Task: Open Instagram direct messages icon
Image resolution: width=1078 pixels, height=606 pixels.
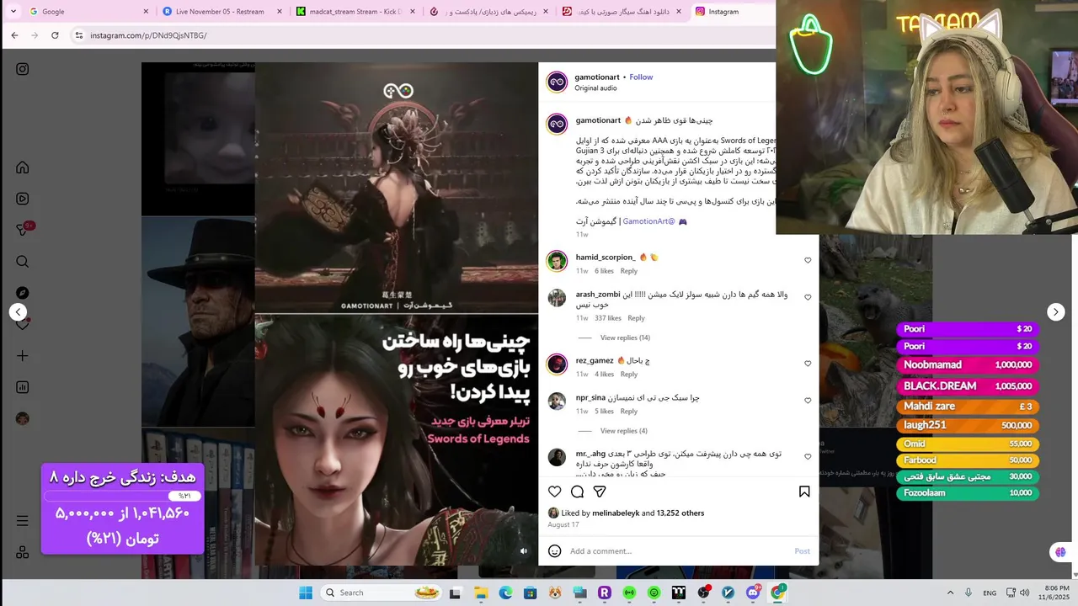Action: tap(23, 230)
